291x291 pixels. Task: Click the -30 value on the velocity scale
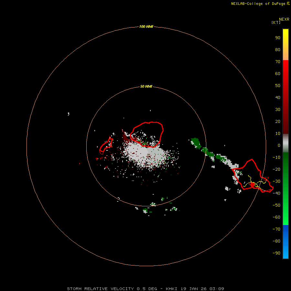pos(276,181)
